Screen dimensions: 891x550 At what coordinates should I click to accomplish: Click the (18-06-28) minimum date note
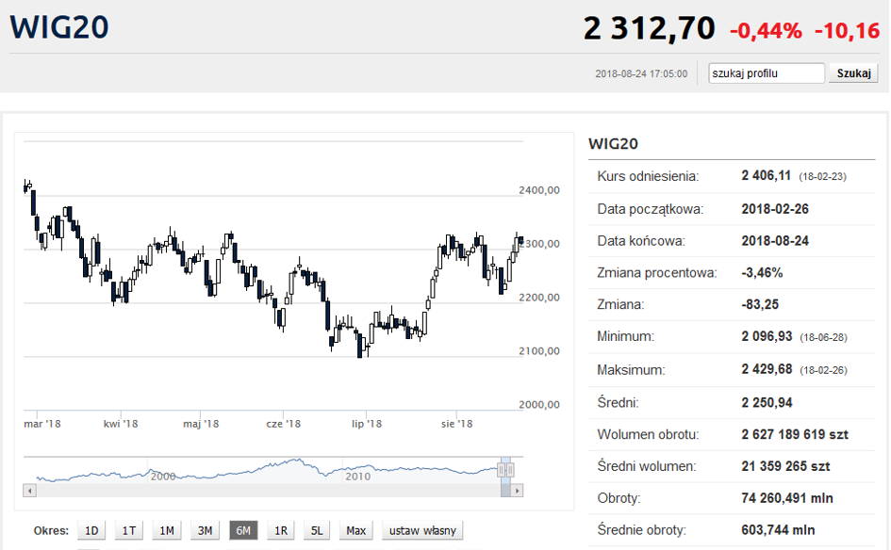click(x=823, y=338)
